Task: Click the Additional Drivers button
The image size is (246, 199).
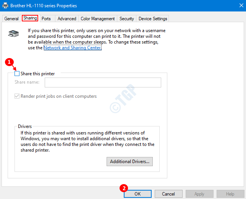Action: [129, 162]
